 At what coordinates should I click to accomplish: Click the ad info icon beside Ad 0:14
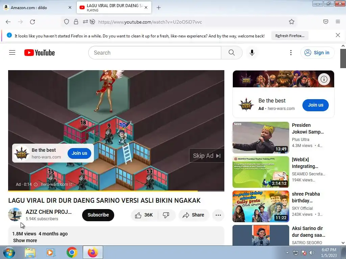click(35, 184)
